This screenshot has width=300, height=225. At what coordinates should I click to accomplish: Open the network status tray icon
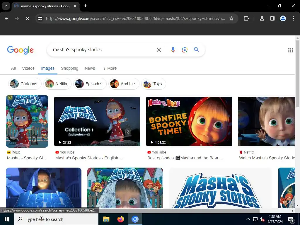coord(255,219)
